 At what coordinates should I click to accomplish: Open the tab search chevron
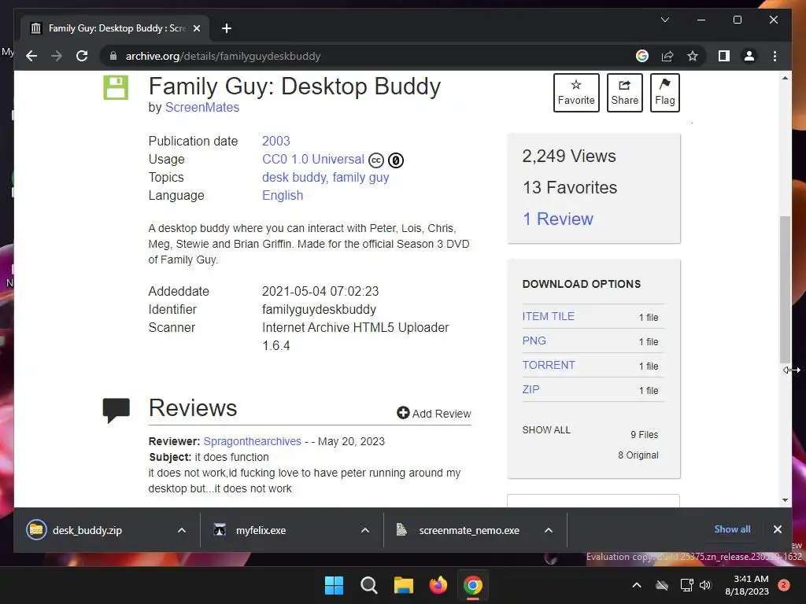[x=664, y=20]
